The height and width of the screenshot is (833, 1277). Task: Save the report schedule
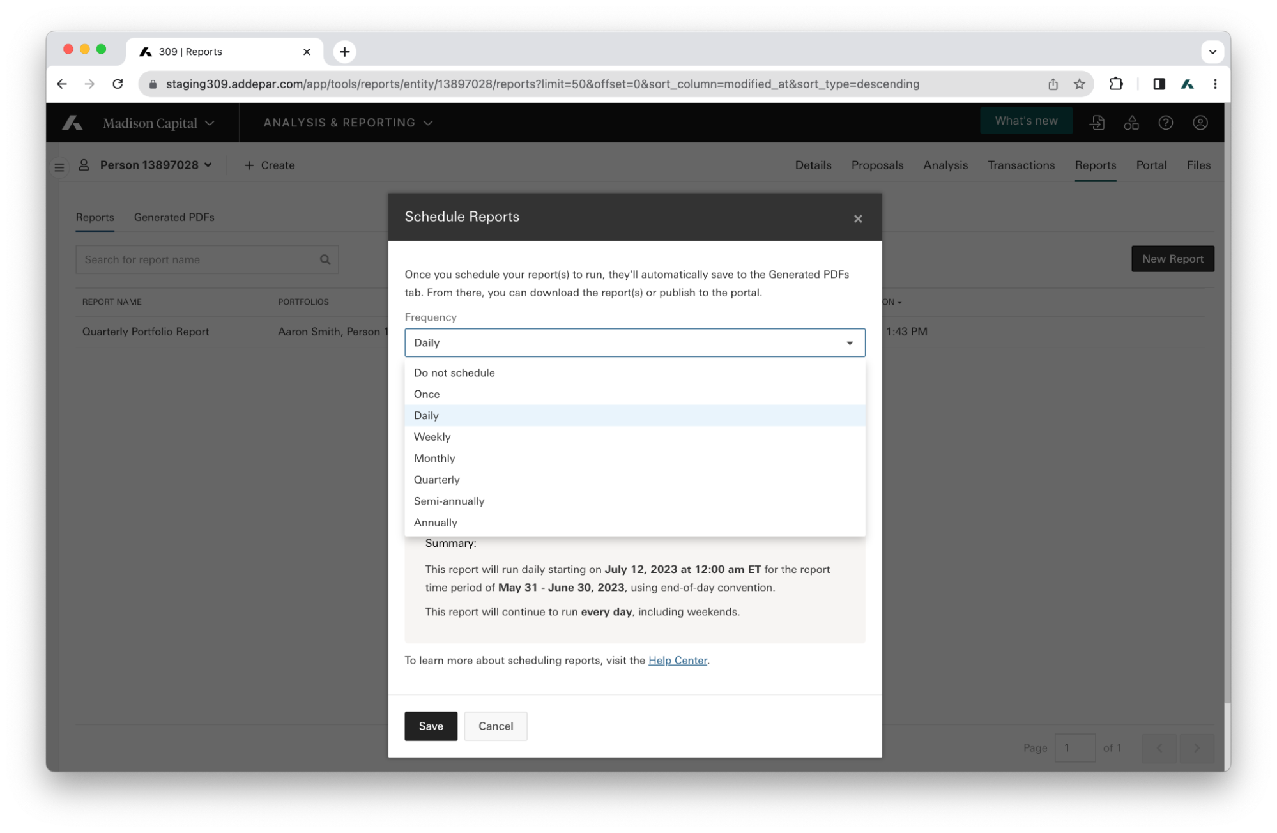[431, 726]
